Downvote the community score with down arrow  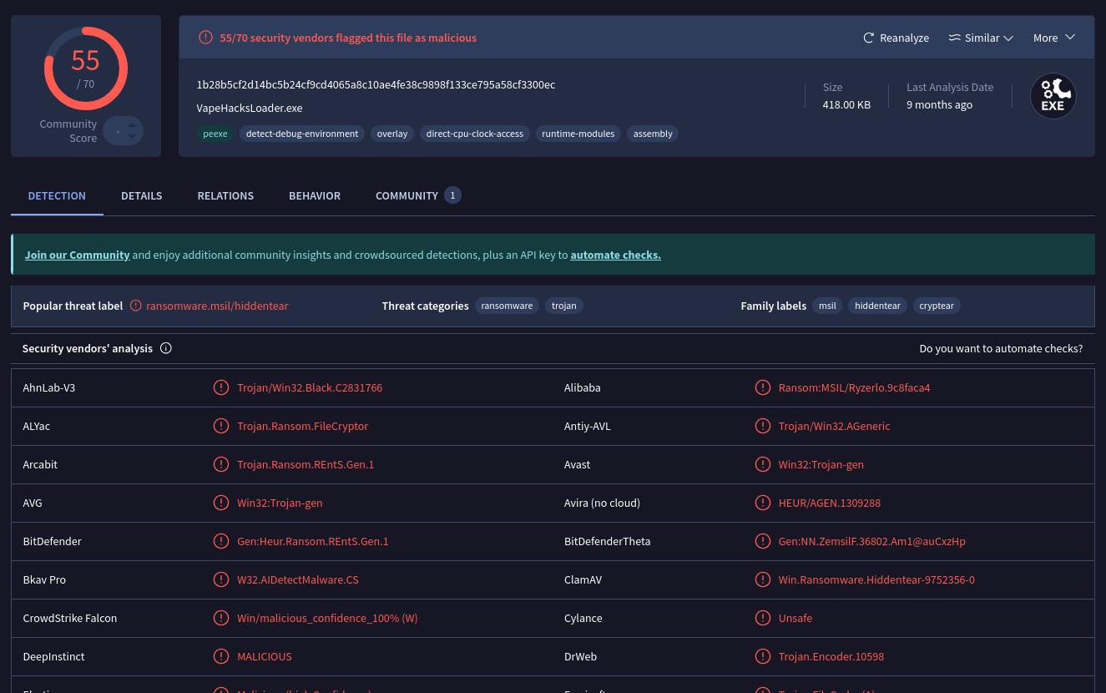coord(132,137)
